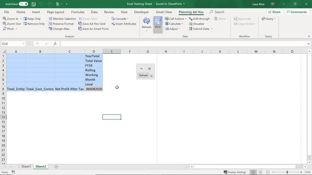
Task: Switch to Page Break Preview in status bar
Action: (268, 172)
